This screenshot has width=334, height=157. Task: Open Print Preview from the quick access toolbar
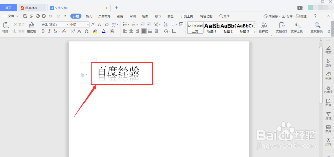pos(44,16)
